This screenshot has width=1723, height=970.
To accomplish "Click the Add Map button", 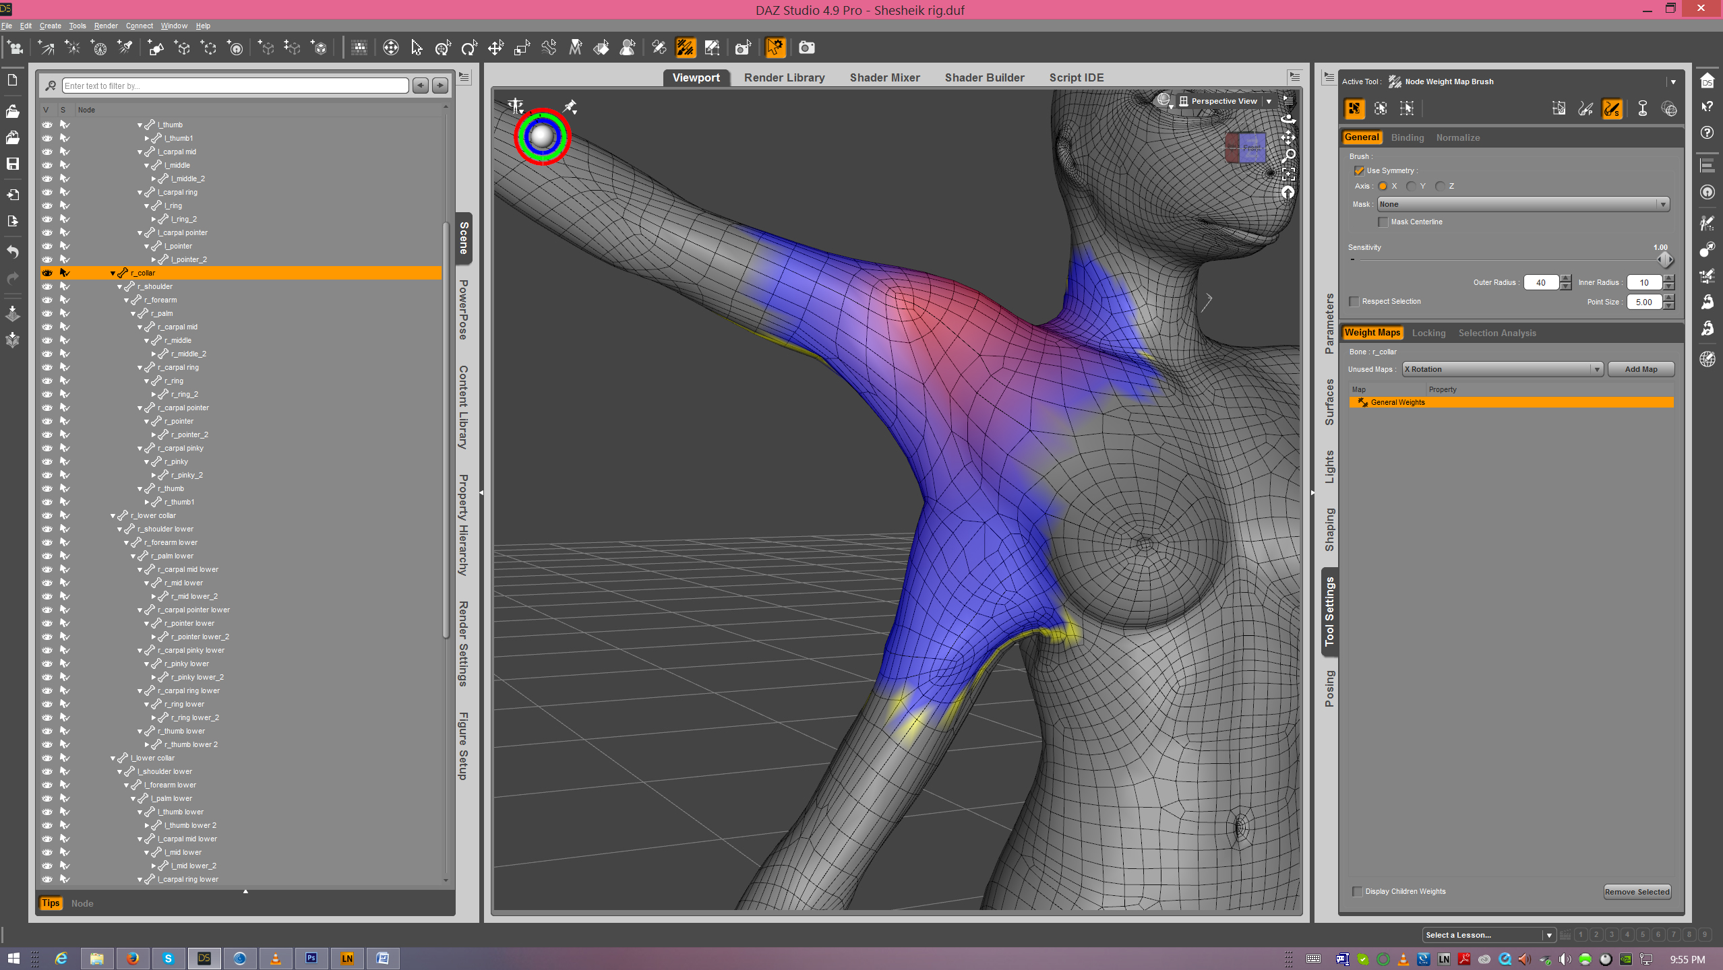I will pyautogui.click(x=1640, y=369).
